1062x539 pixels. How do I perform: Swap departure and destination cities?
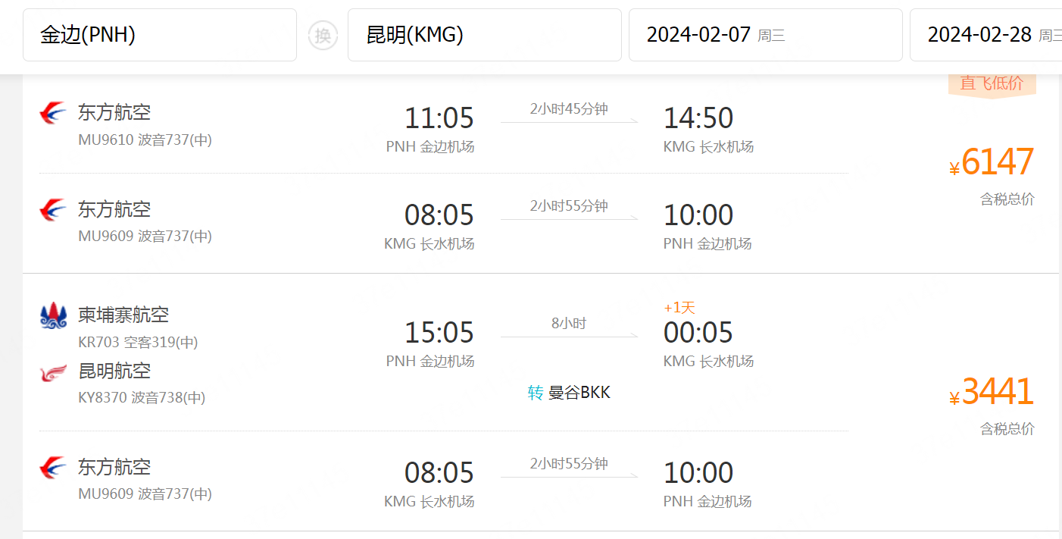pyautogui.click(x=323, y=35)
